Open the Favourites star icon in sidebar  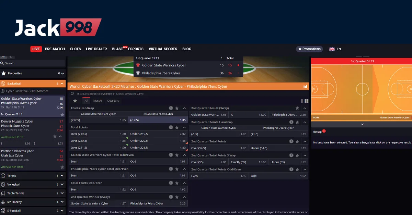coord(4,73)
